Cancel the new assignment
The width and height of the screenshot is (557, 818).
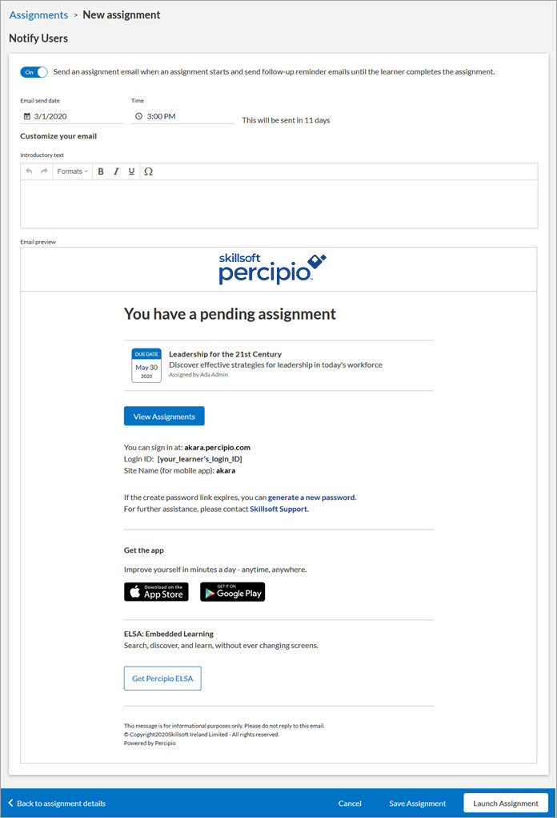[350, 804]
